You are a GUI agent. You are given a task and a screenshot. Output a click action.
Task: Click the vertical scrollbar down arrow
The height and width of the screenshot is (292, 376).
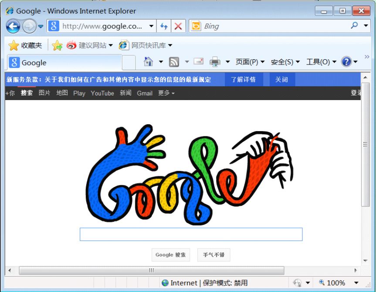pos(366,261)
